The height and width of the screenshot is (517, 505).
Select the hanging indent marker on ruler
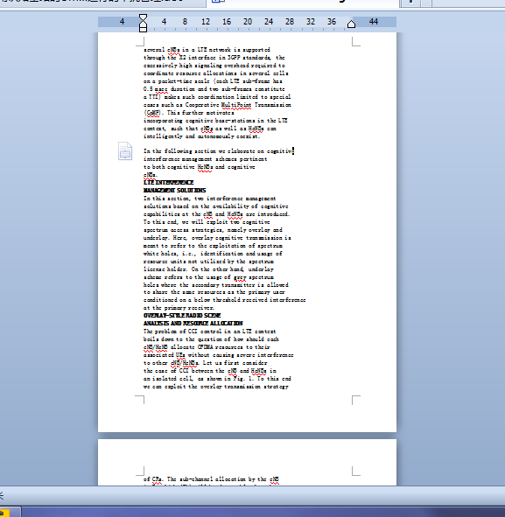click(x=143, y=24)
